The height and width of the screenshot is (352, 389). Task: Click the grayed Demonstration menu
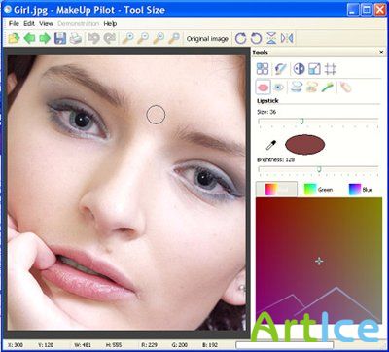(x=79, y=24)
